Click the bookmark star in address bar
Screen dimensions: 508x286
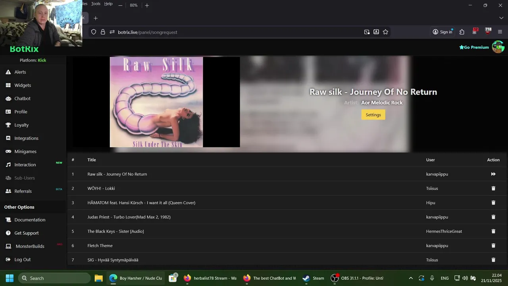385,32
